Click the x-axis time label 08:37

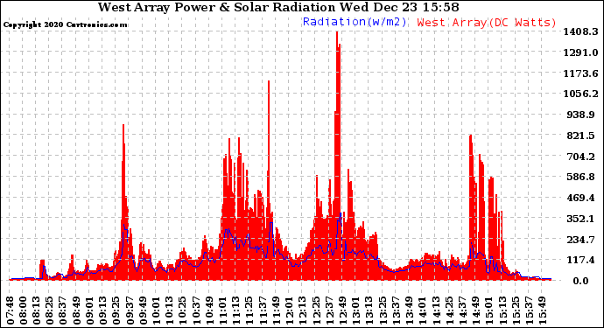[x=63, y=311]
